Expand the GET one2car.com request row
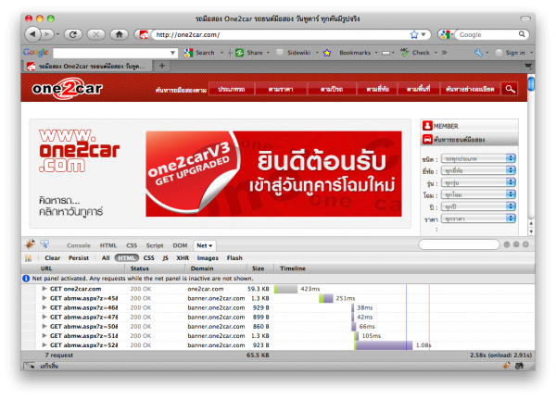The height and width of the screenshot is (399, 556). pos(44,288)
